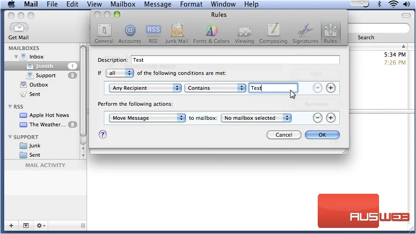The width and height of the screenshot is (416, 234).
Task: Click the Wi-Fi status icon
Action: [393, 4]
